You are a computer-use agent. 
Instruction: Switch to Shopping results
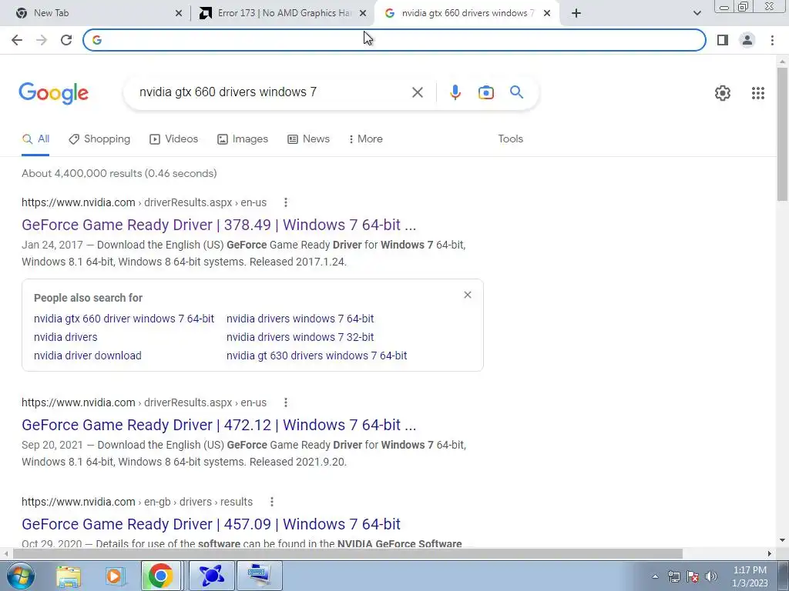(x=99, y=139)
